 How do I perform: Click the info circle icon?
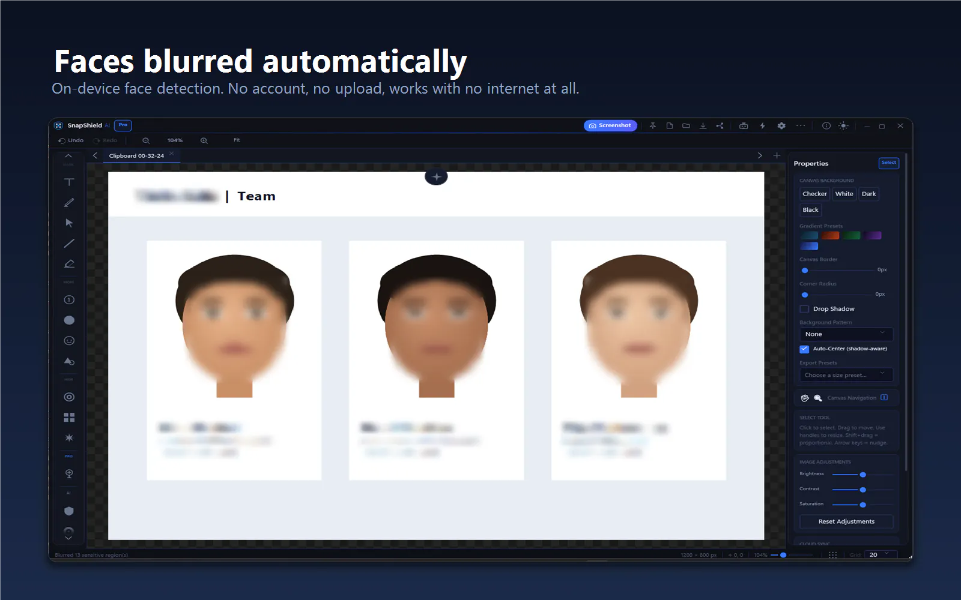tap(826, 125)
